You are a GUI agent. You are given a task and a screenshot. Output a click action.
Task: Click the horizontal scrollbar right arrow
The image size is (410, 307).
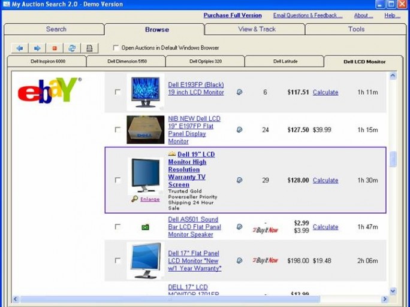click(x=385, y=299)
